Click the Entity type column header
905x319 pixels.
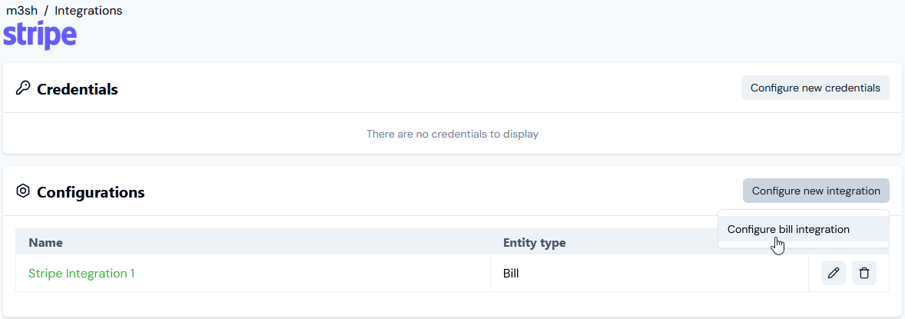tap(535, 243)
